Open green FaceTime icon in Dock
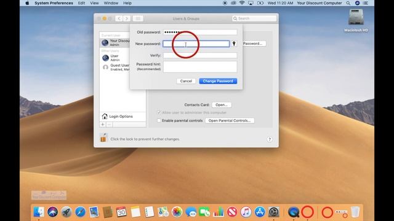Viewport: 394px width, 221px height. 204,212
